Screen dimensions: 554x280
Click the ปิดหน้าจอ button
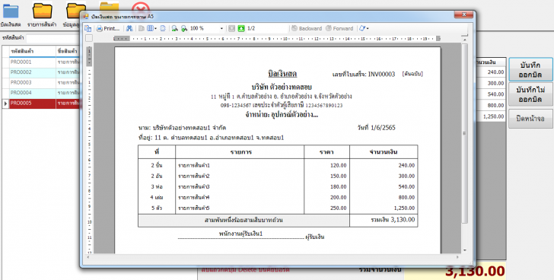(530, 119)
